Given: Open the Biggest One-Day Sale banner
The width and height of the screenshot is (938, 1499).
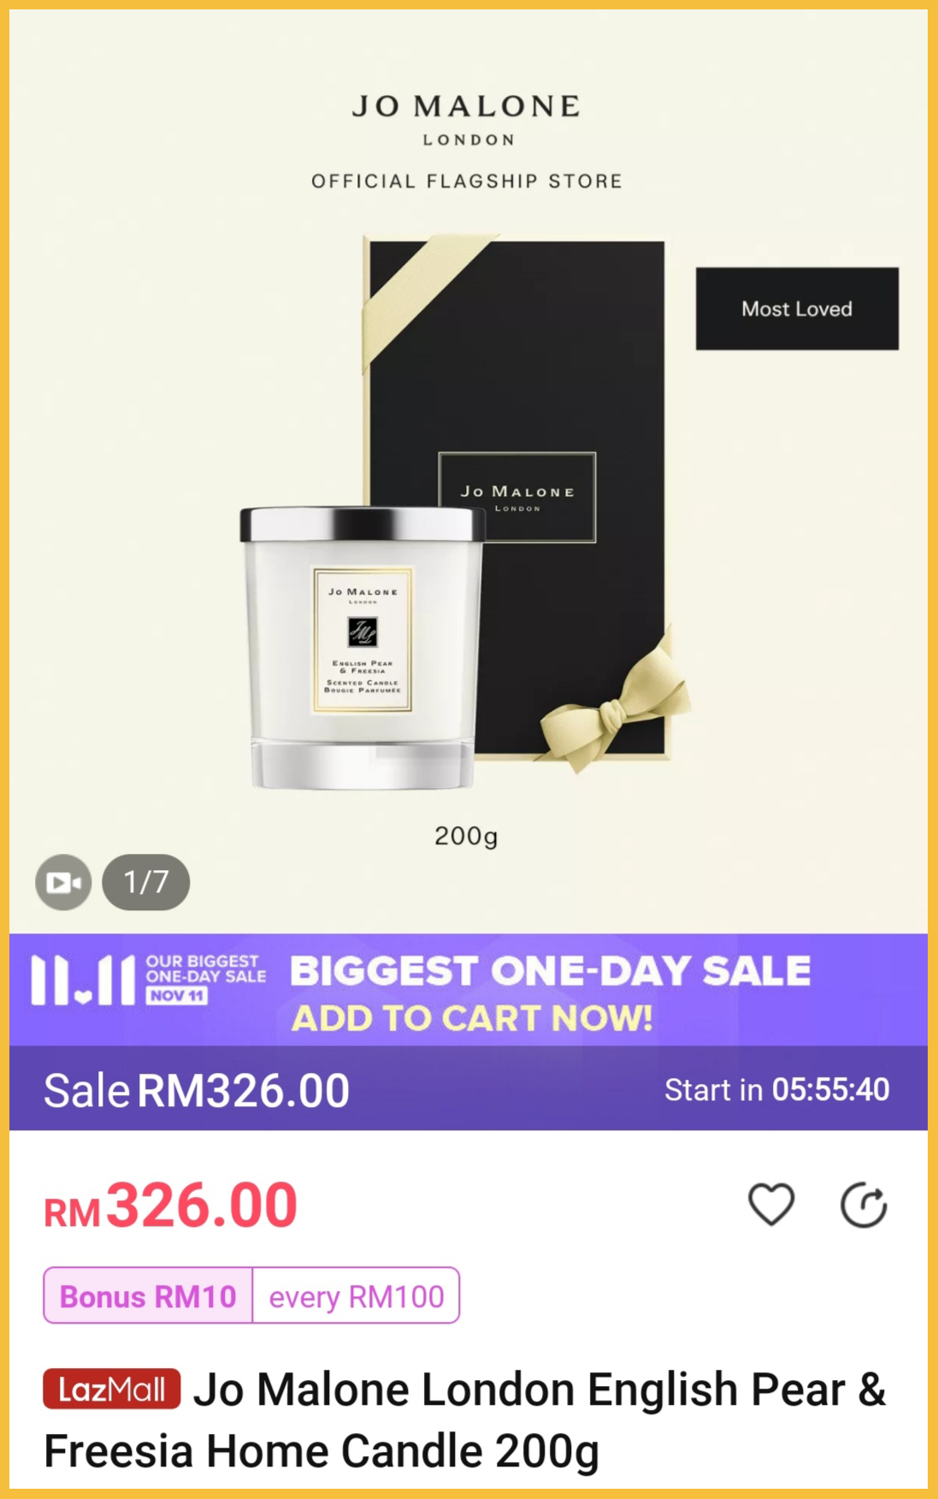Looking at the screenshot, I should (469, 990).
